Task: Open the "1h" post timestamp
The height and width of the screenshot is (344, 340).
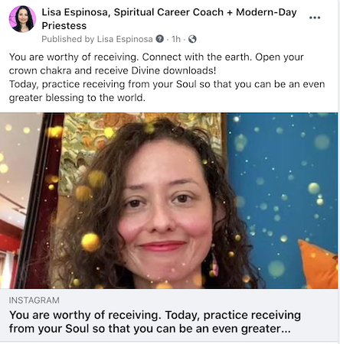Action: 176,39
